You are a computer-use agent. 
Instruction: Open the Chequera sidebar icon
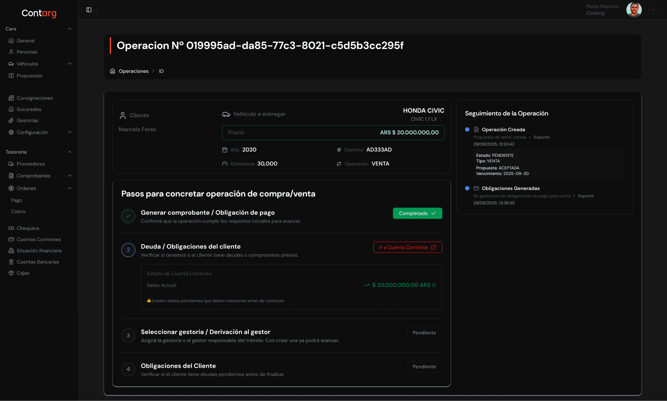(11, 228)
